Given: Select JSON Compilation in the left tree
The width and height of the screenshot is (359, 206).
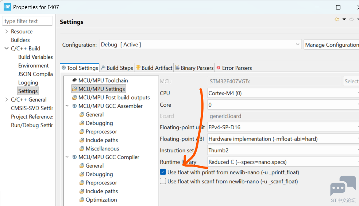Looking at the screenshot, I should (35, 74).
